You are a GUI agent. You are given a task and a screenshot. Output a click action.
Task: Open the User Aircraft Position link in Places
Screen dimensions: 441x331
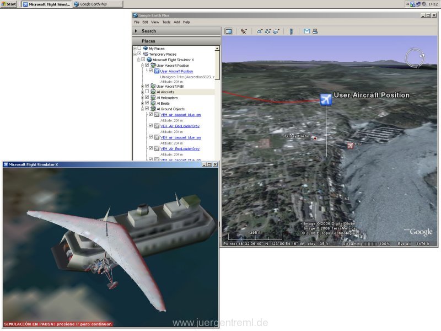coord(176,71)
